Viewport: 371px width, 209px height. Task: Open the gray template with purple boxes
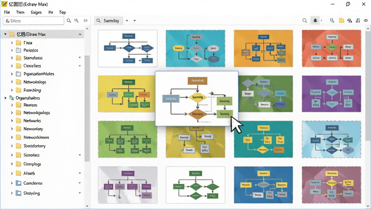click(x=128, y=185)
